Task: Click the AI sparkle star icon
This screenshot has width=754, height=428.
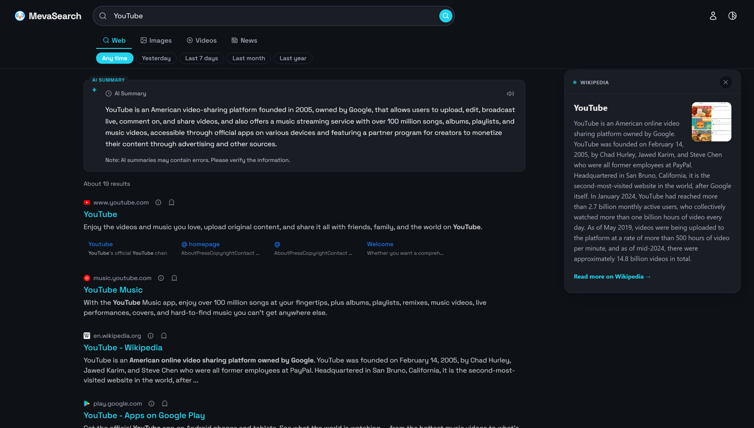Action: click(x=94, y=90)
